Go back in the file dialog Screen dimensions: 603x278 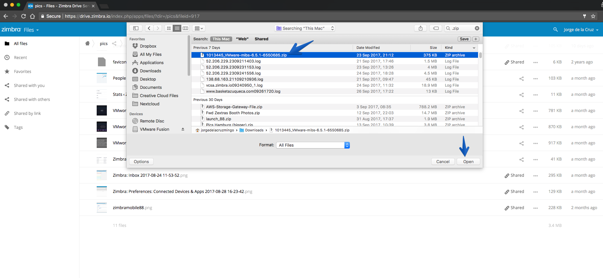coord(149,28)
